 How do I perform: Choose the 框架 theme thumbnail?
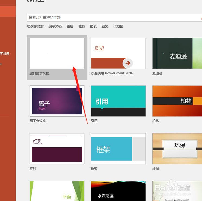coord(118,149)
